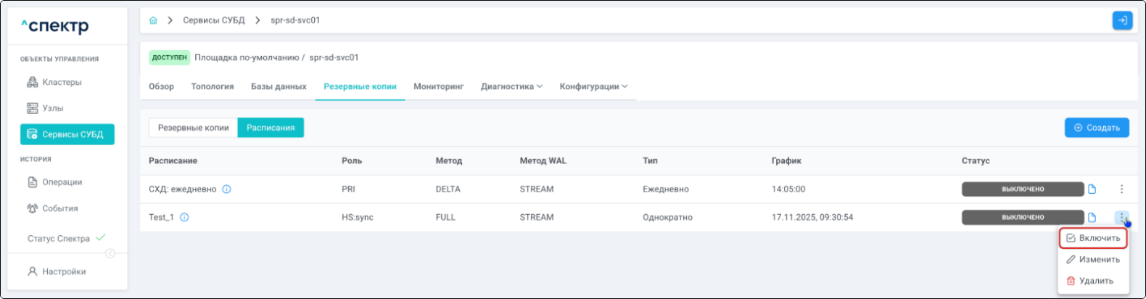This screenshot has height=299, width=1146.
Task: Collapse the sidebar using the arrow handle
Action: click(110, 253)
